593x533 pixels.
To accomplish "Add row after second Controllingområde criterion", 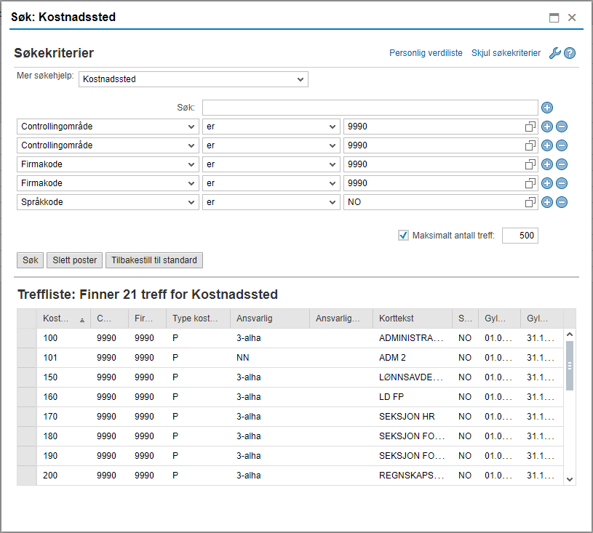I will [547, 145].
